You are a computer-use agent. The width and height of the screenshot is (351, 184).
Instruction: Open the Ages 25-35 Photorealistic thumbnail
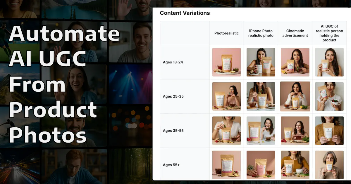pos(226,96)
